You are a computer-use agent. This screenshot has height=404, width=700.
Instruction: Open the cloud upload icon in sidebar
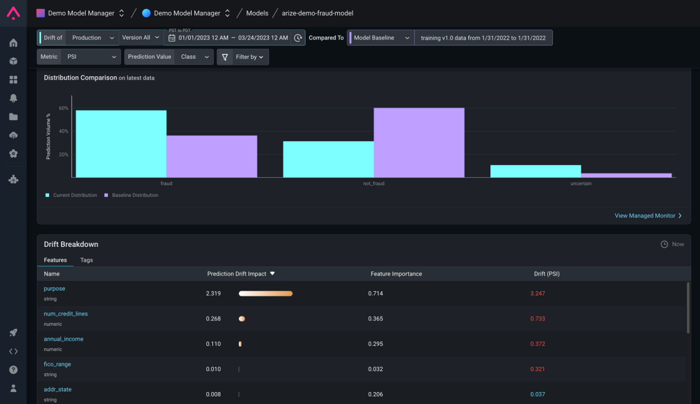(x=13, y=135)
